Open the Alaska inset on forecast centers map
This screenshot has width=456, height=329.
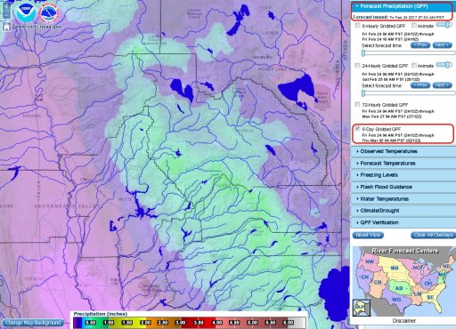point(362,308)
